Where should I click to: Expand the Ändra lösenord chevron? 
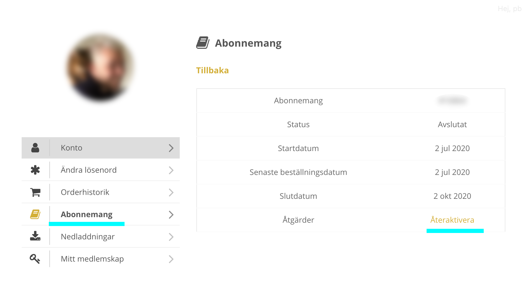(171, 170)
